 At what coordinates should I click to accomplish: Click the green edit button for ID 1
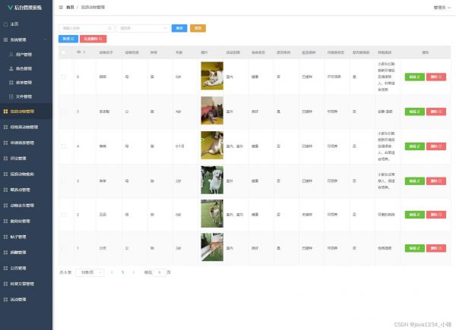pyautogui.click(x=415, y=248)
